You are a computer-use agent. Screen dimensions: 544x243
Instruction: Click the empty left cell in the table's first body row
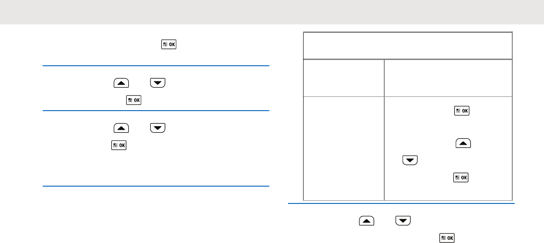[x=344, y=77]
